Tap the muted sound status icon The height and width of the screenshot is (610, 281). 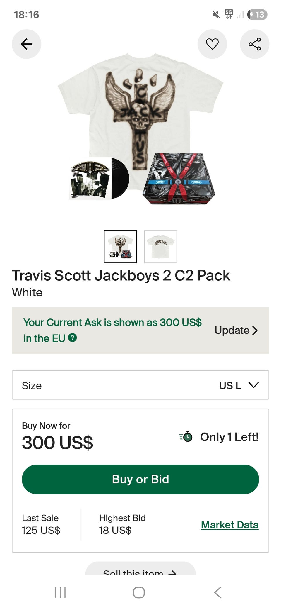[x=216, y=14]
